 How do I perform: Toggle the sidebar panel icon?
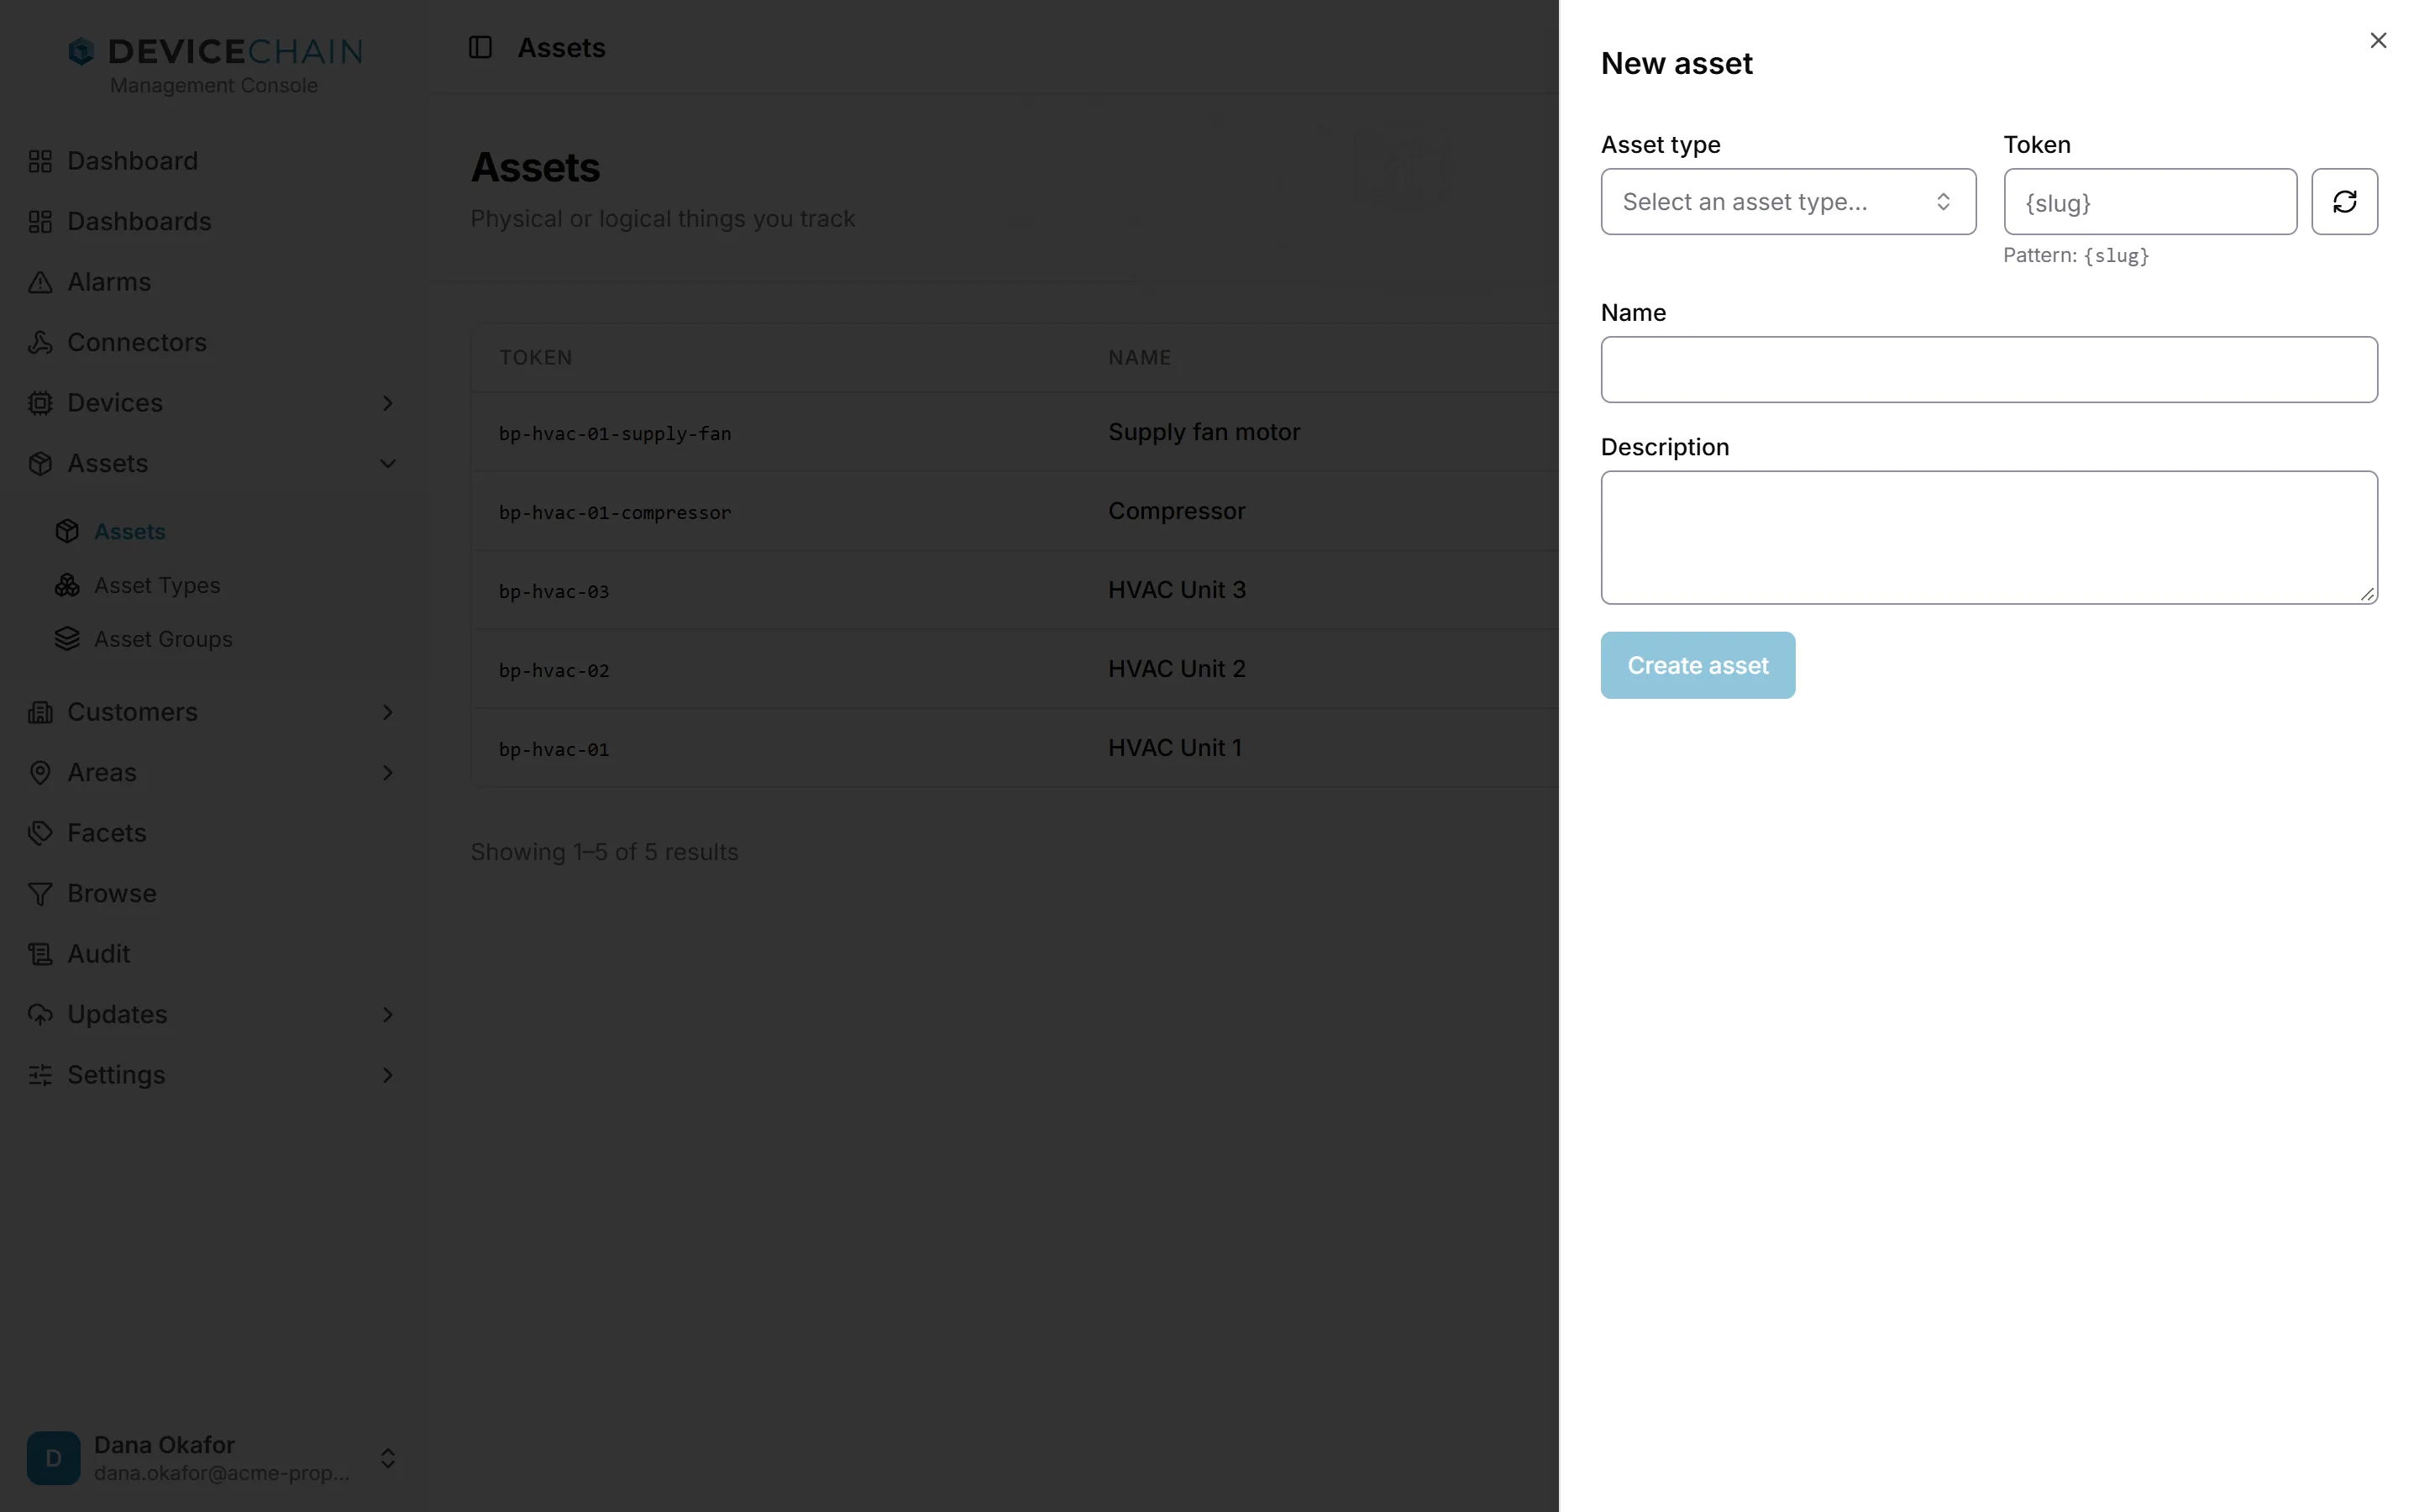pos(480,47)
